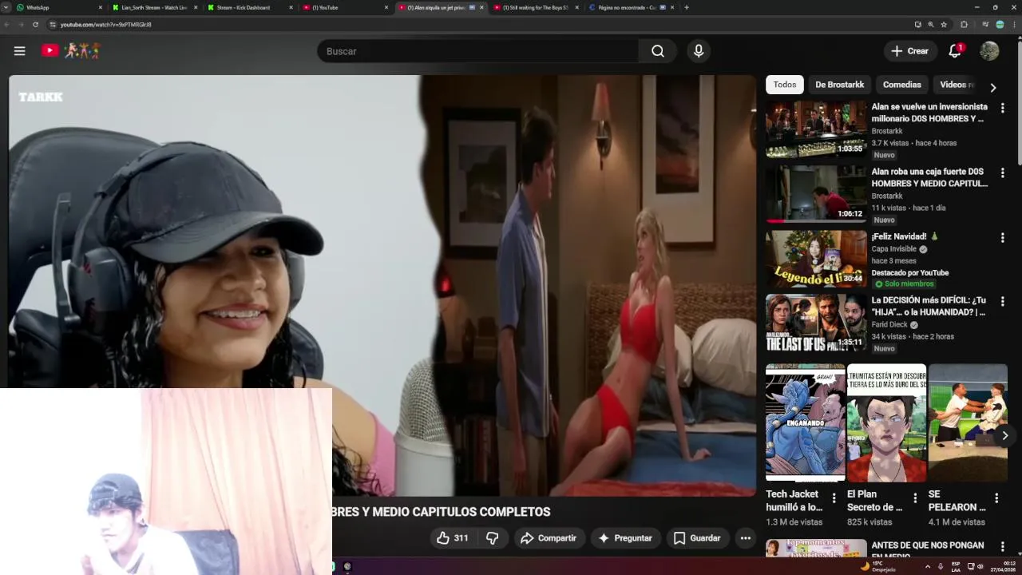The width and height of the screenshot is (1022, 575).
Task: Open taskbar clock showing 00:12
Action: tap(1003, 566)
